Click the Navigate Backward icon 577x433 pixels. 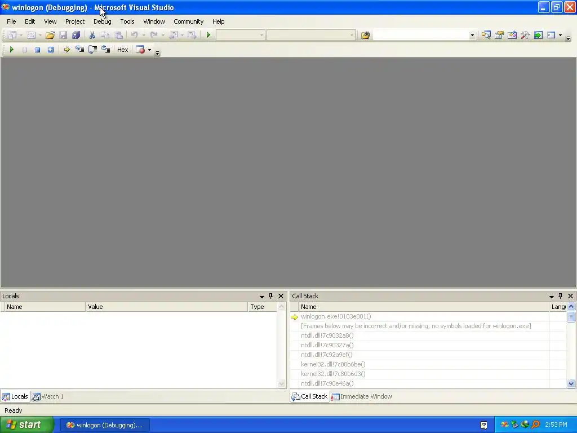173,35
